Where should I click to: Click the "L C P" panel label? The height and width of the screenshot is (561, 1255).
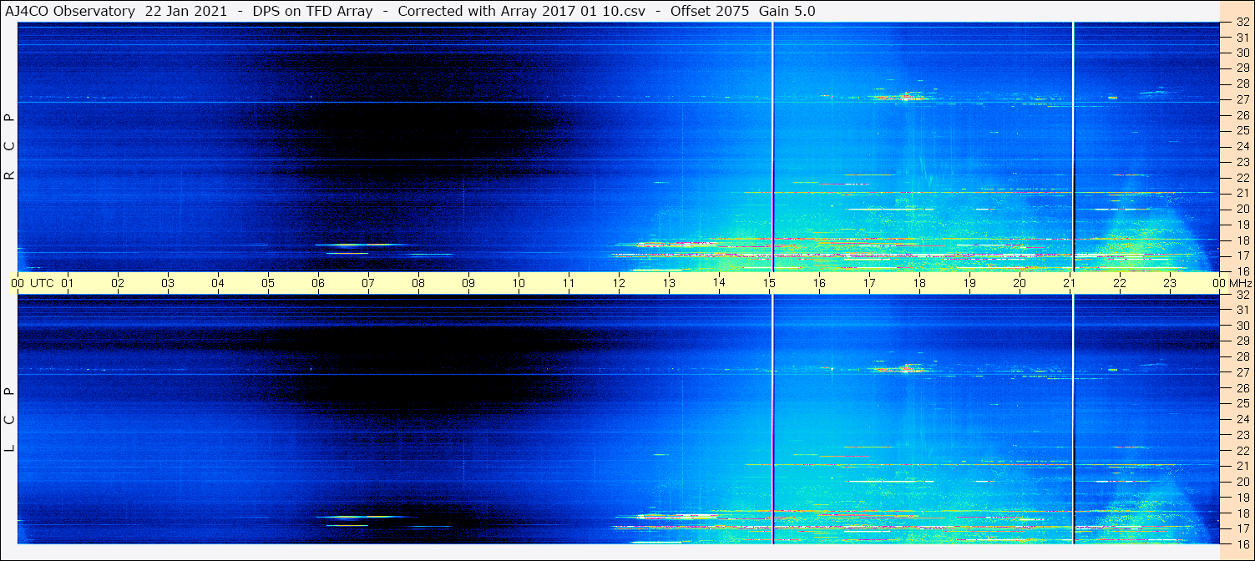(x=10, y=420)
